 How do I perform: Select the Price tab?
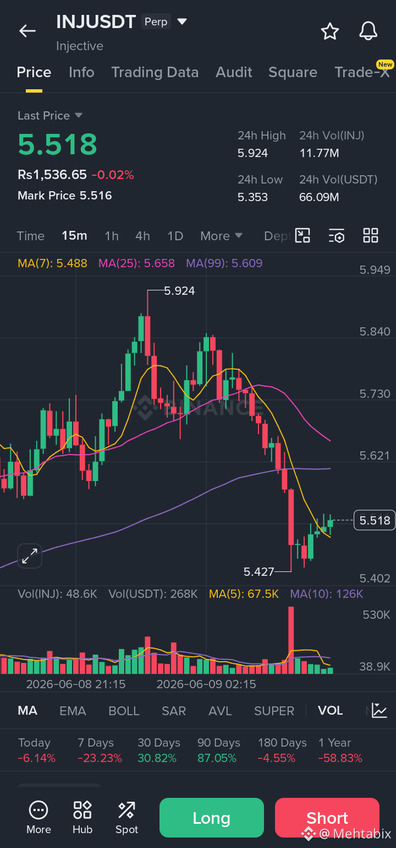coord(34,72)
